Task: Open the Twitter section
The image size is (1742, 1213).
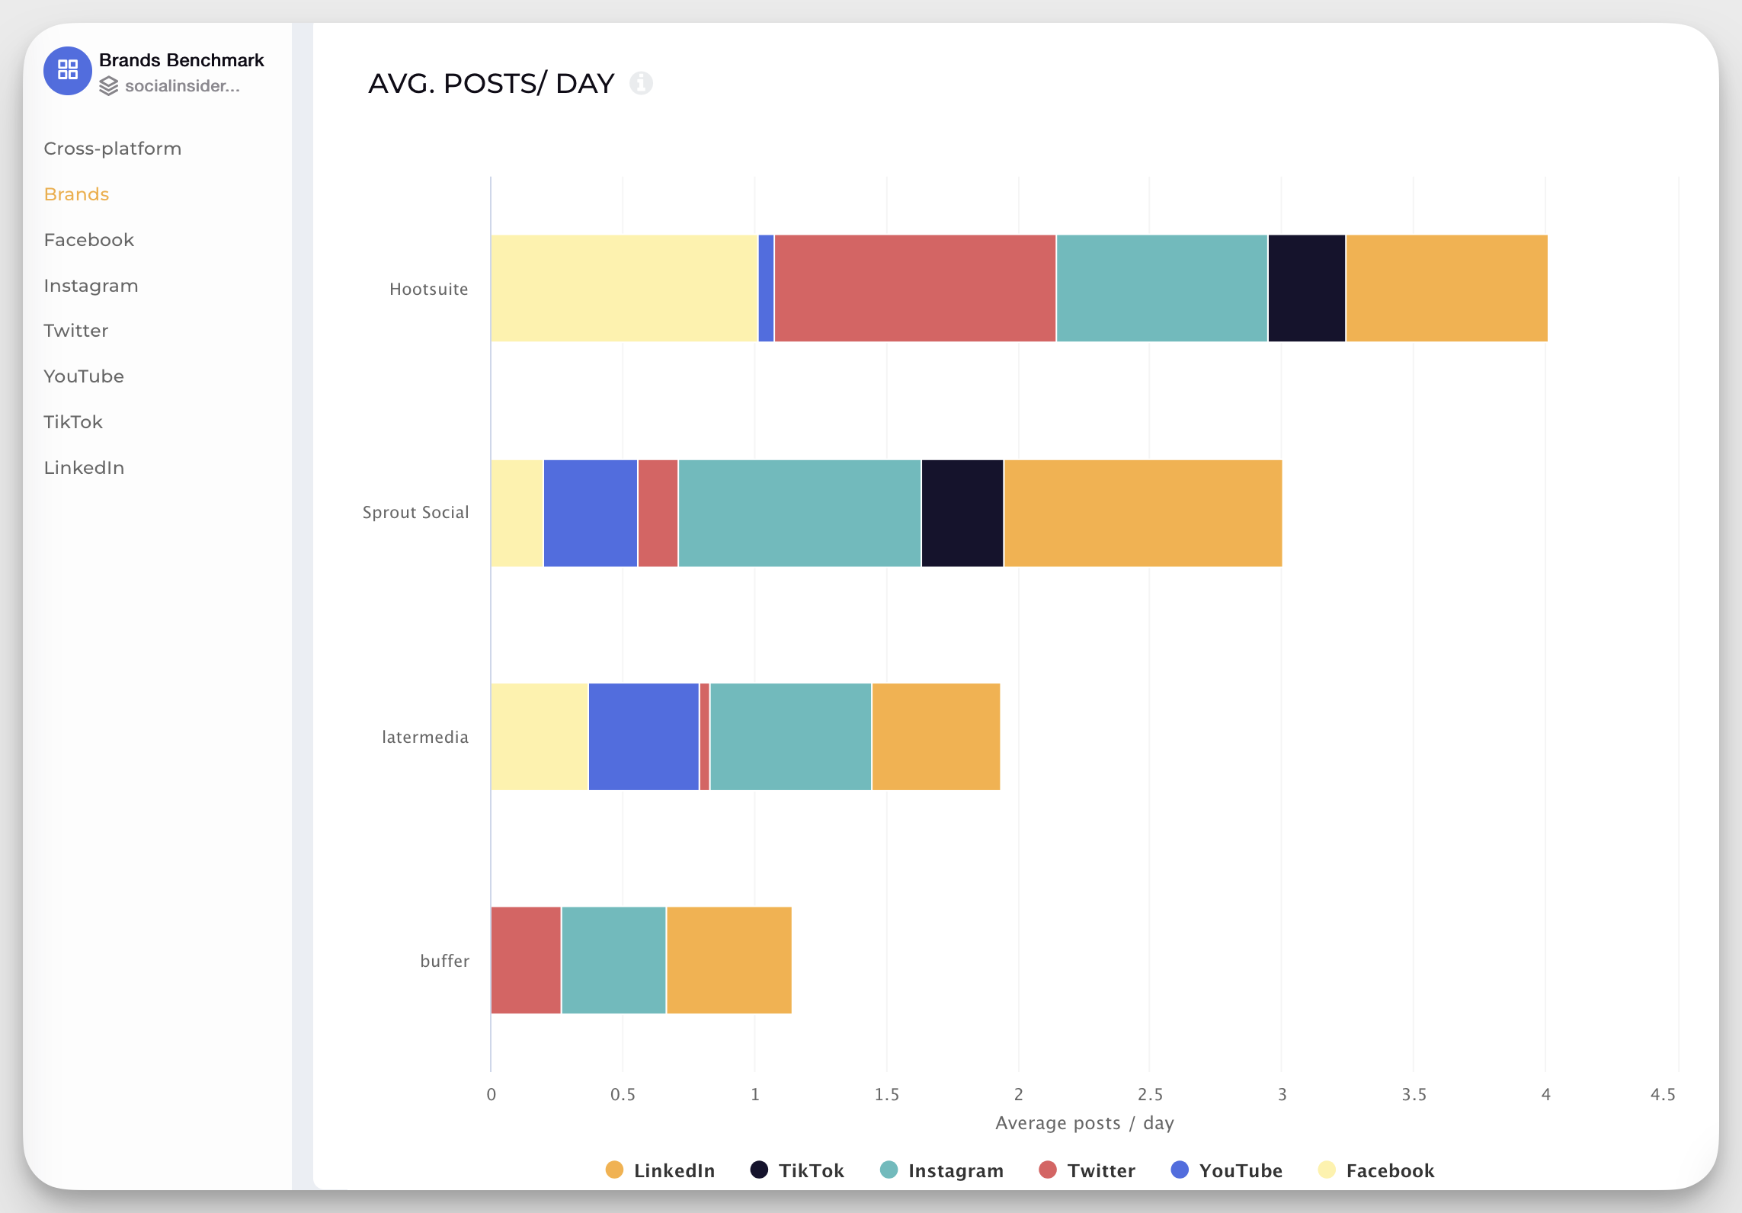Action: [x=75, y=331]
